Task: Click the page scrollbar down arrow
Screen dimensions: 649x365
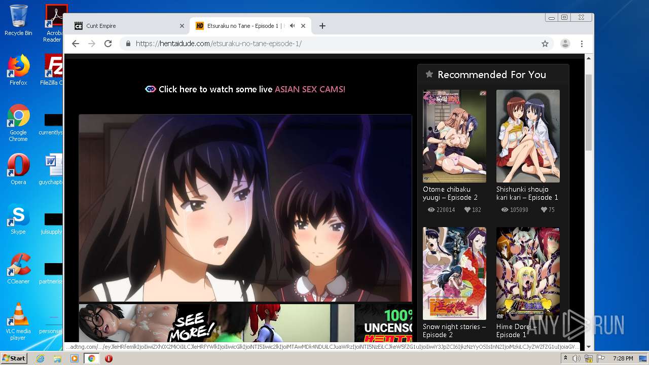Action: point(589,346)
